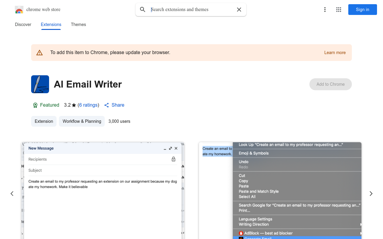
Task: Click the '3,000 users' text
Action: (119, 121)
